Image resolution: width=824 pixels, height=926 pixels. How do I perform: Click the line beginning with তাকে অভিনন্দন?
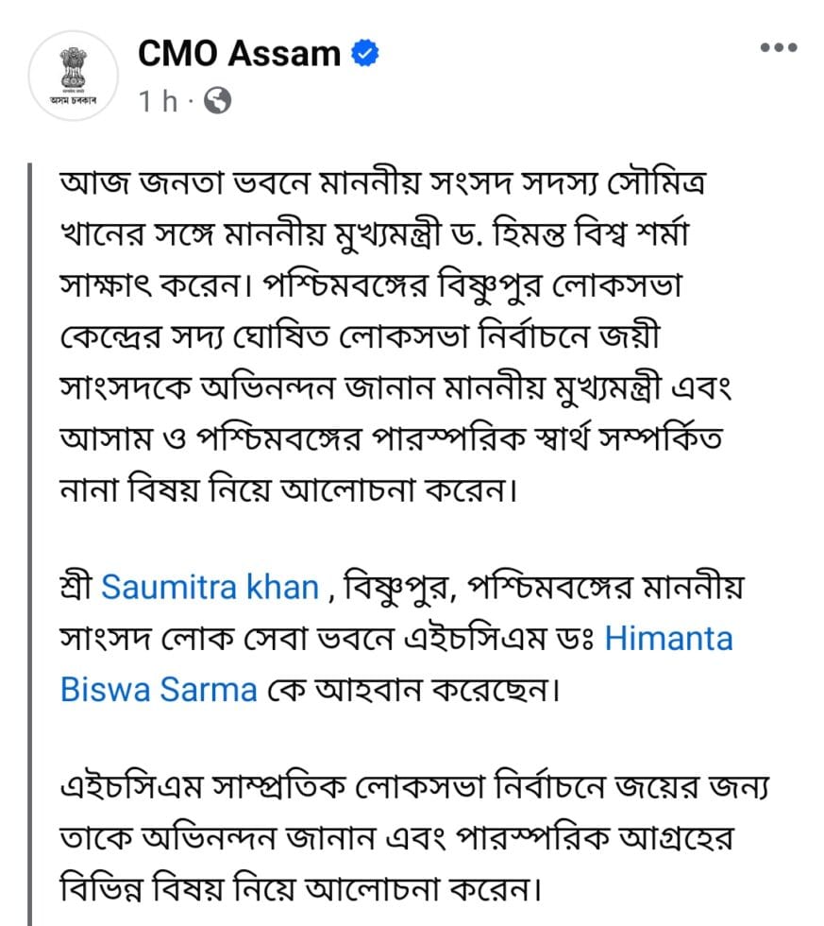396,838
